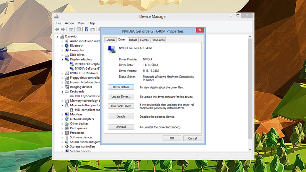Viewport: 306px width, 172px height.
Task: Switch to the Resources tab
Action: (158, 40)
